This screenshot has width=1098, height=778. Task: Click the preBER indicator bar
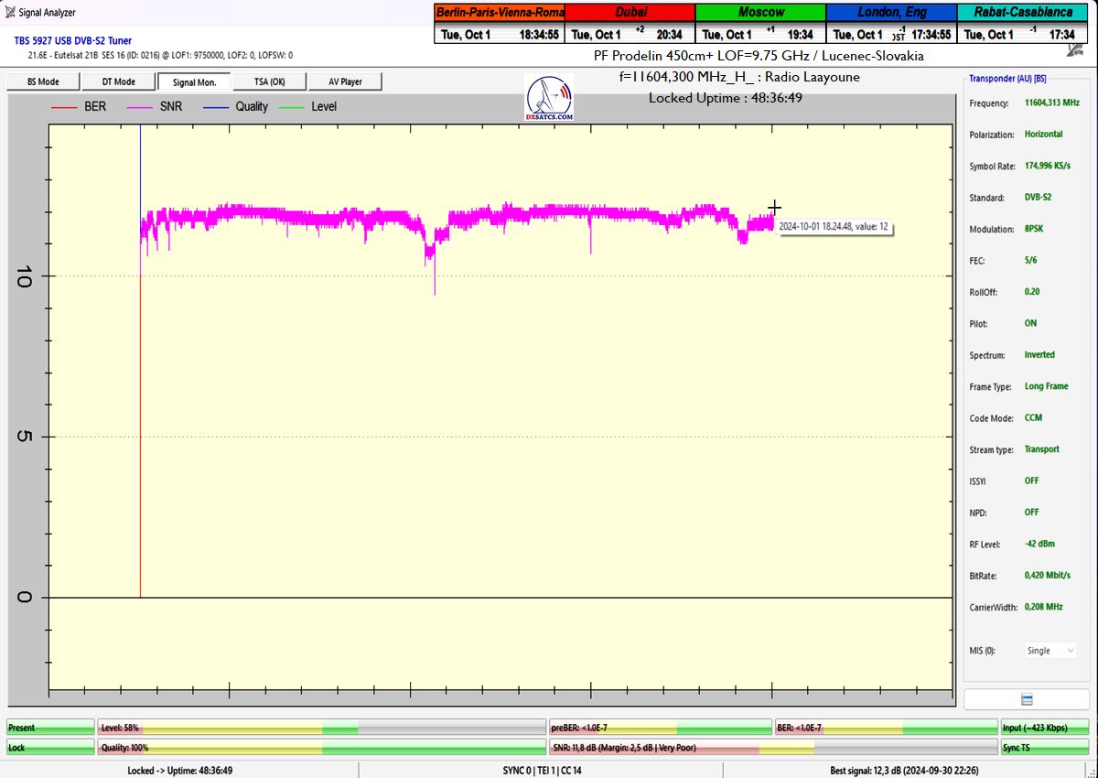pyautogui.click(x=660, y=728)
